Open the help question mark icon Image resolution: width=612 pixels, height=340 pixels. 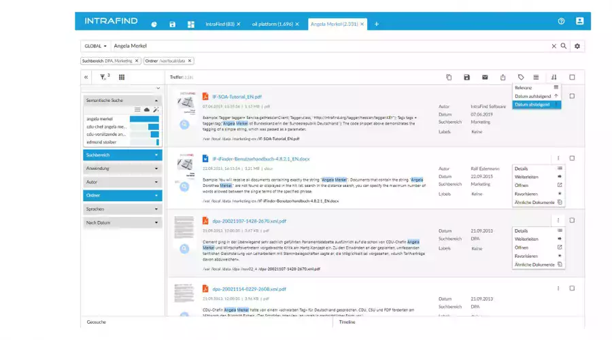(x=561, y=22)
